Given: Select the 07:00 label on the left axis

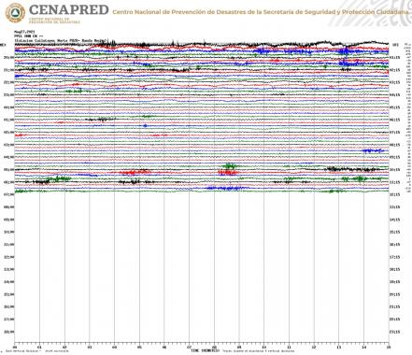Looking at the screenshot, I should click(x=9, y=194).
